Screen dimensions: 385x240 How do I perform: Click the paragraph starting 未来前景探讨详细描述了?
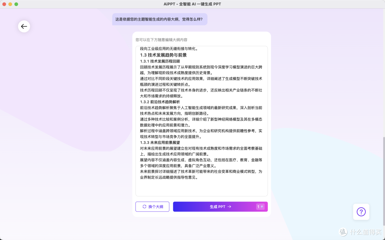pos(201,174)
